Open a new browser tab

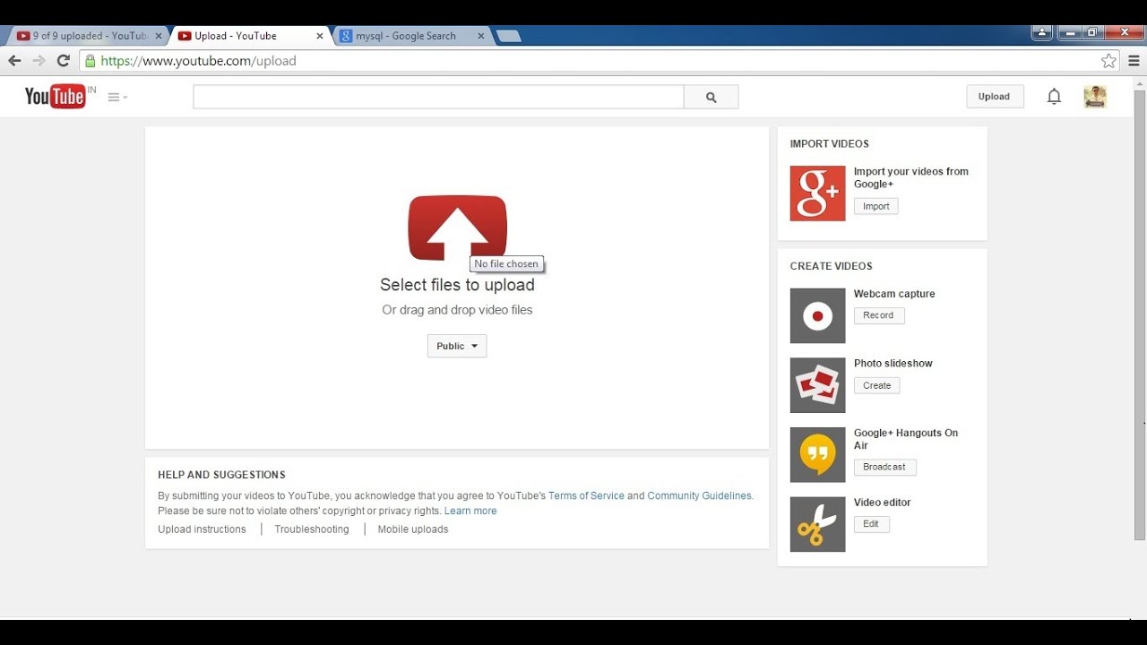tap(508, 36)
